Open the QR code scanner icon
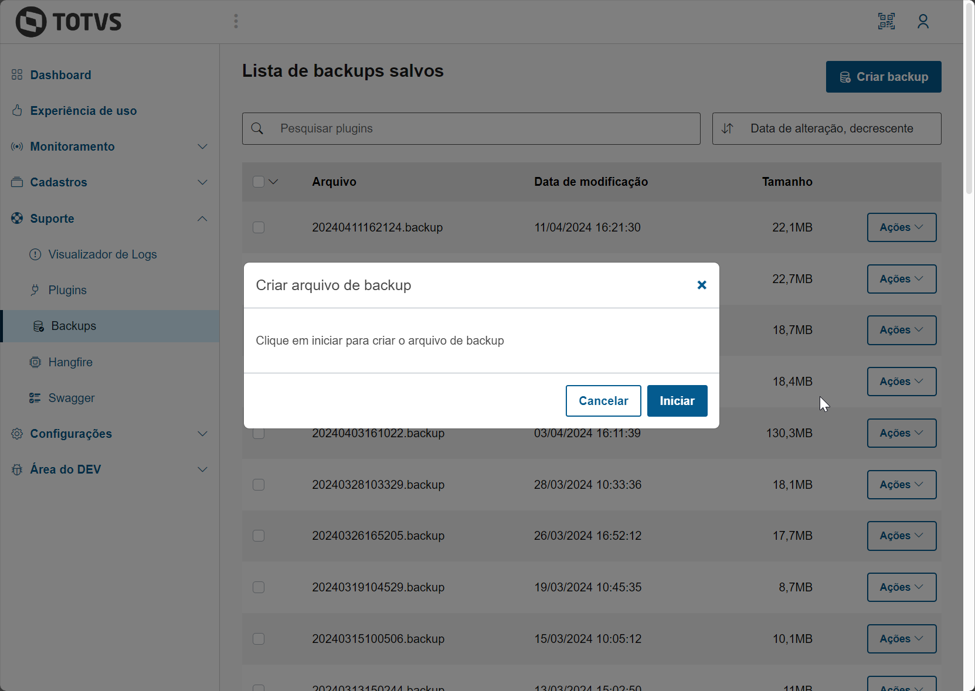The height and width of the screenshot is (691, 975). click(x=886, y=22)
